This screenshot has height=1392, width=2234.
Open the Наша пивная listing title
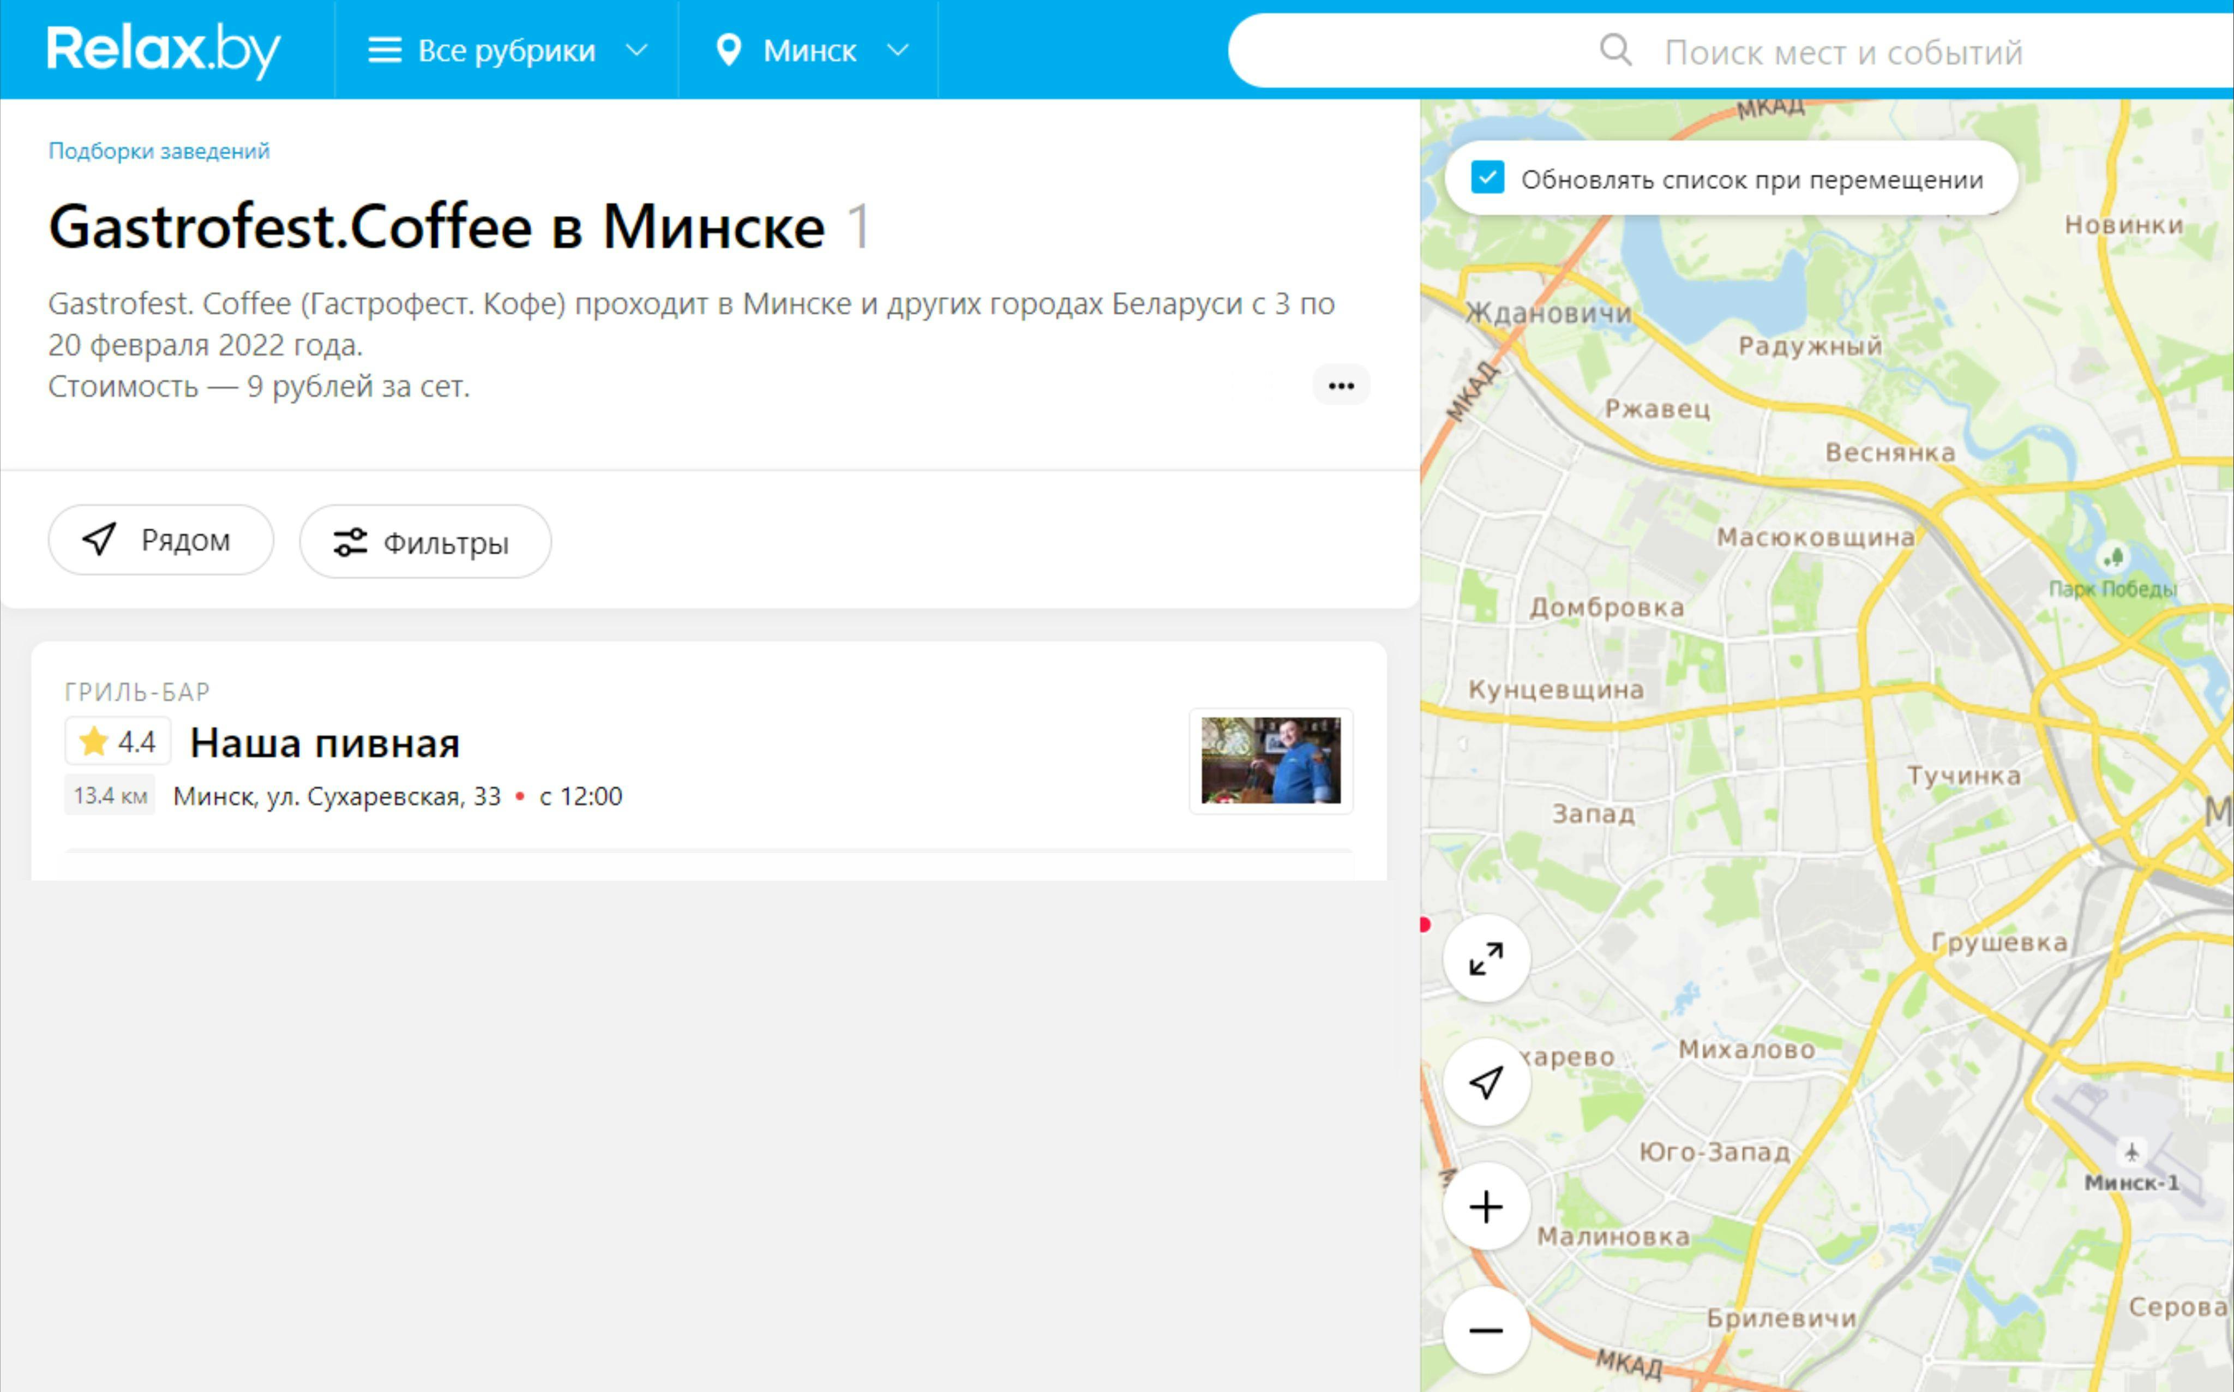point(324,743)
